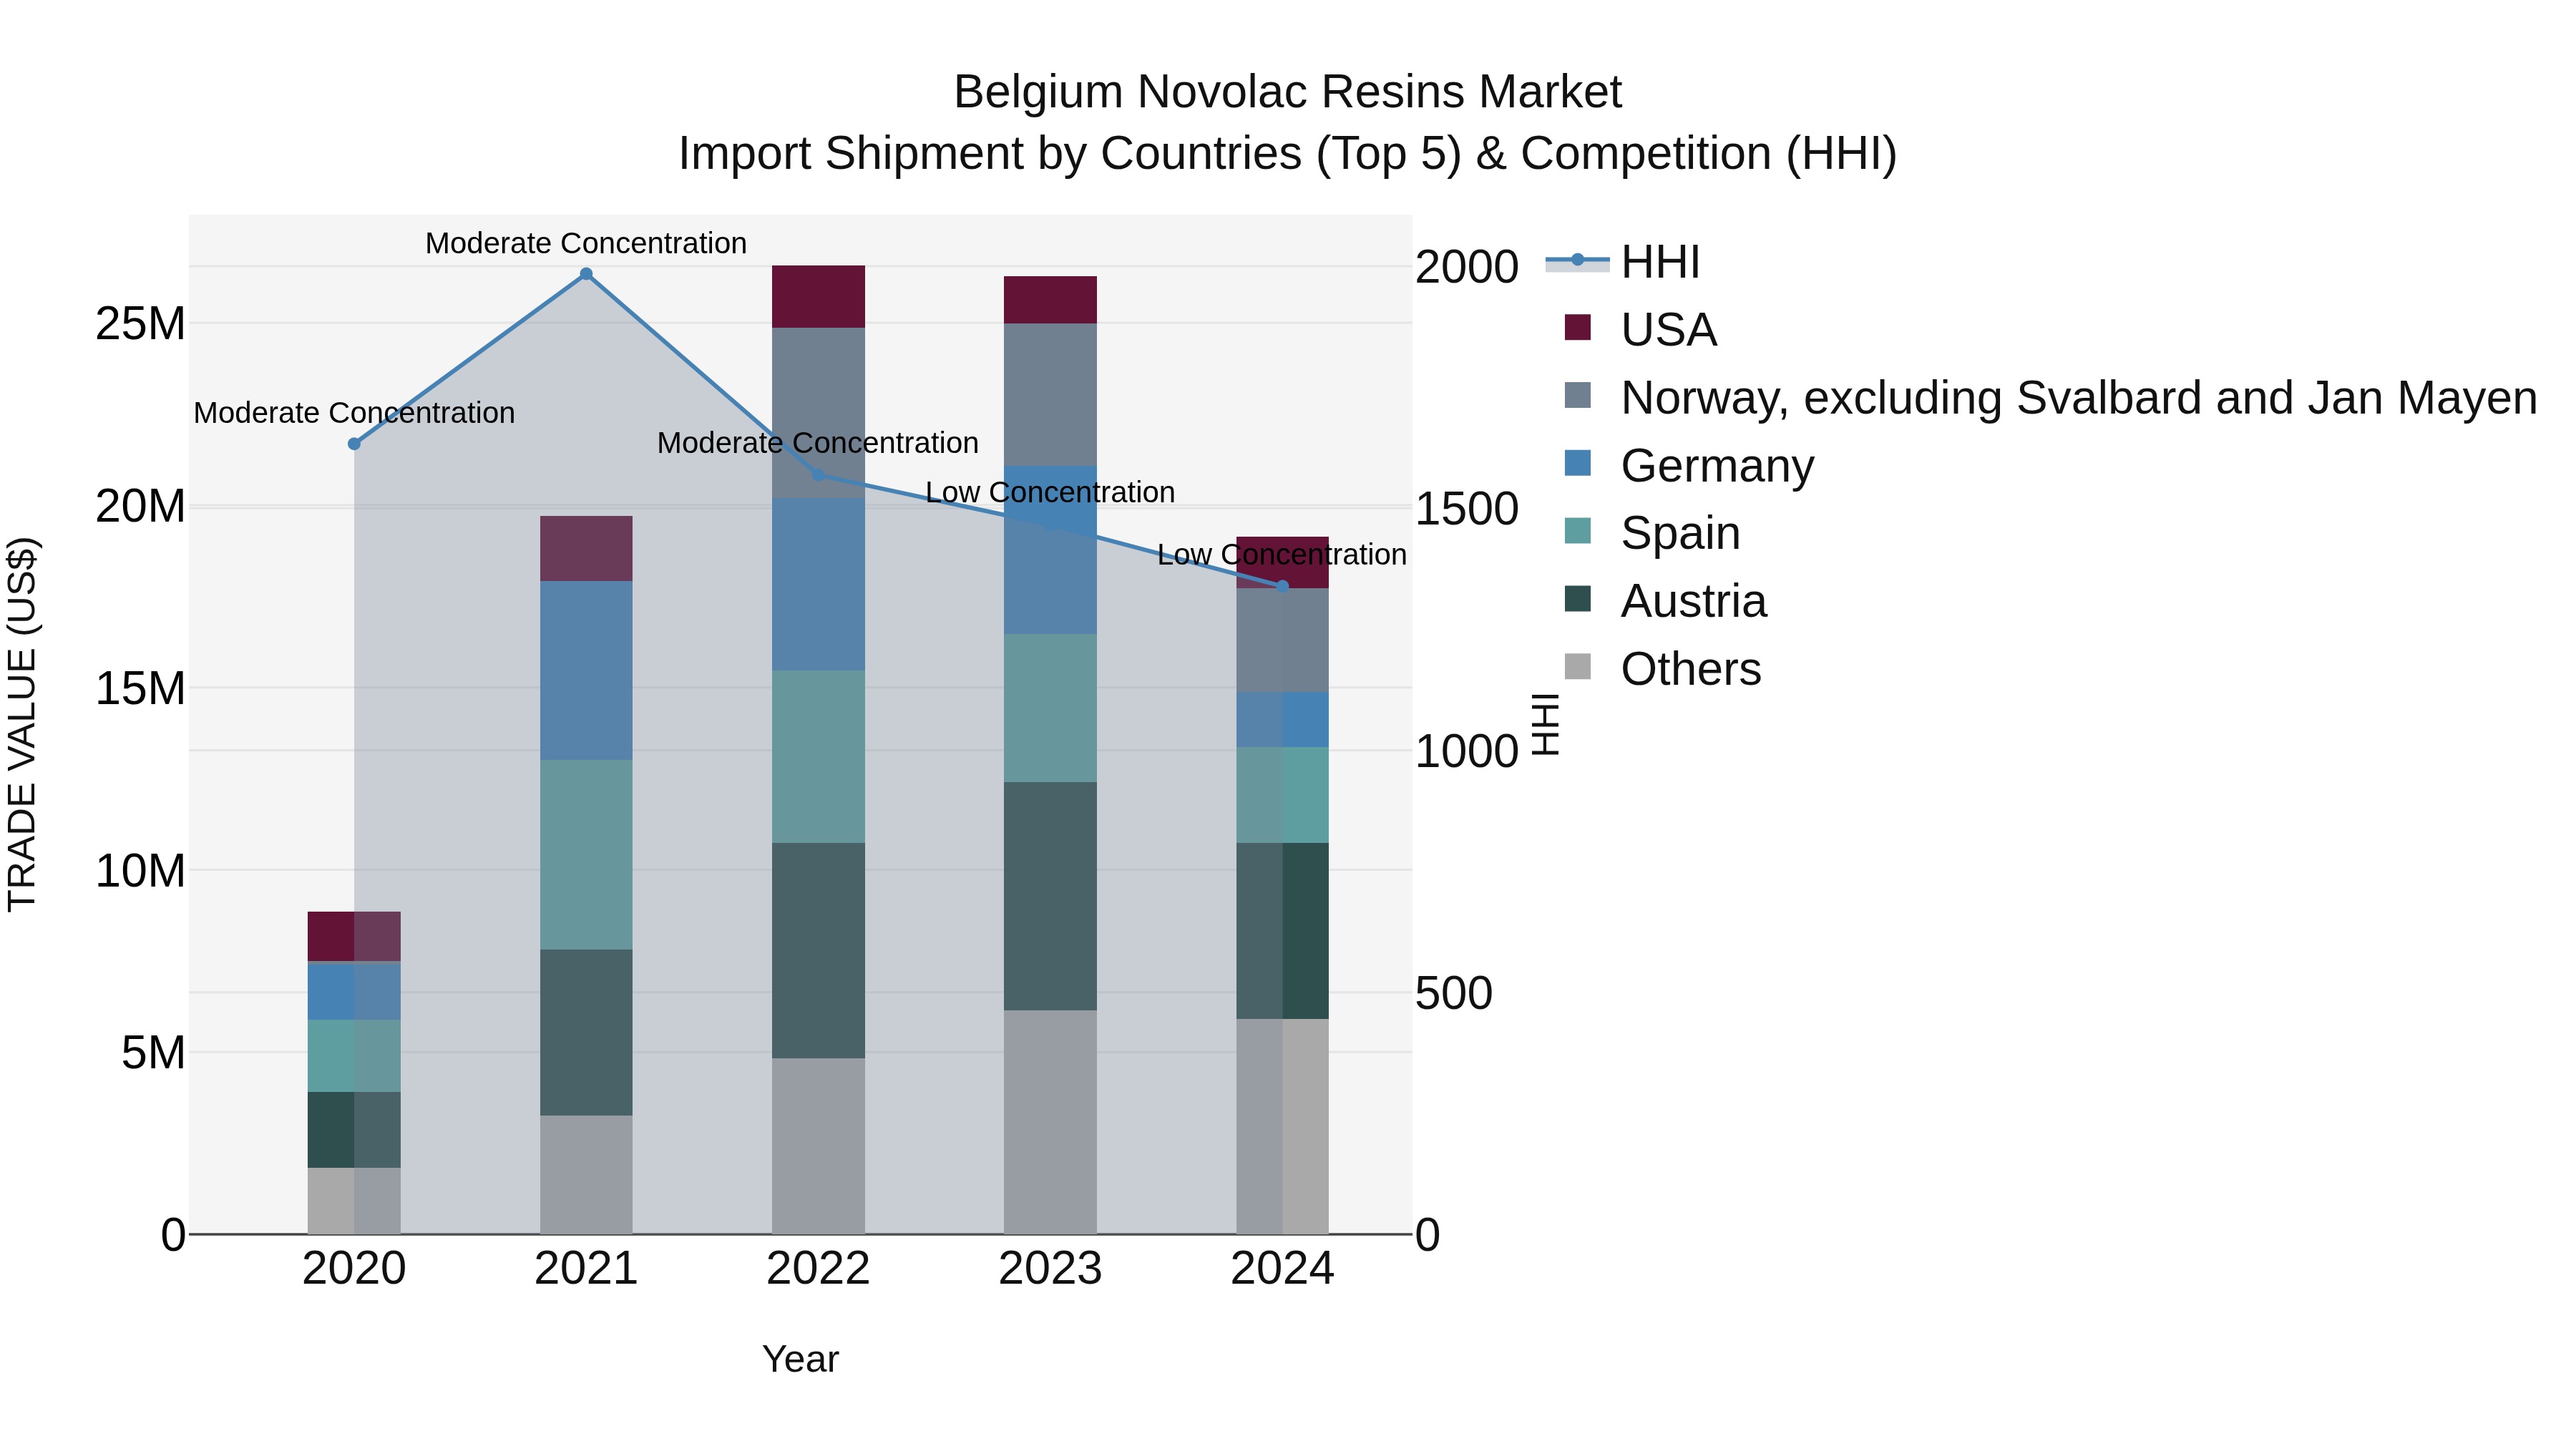Click the 2024 Others bar segment
This screenshot has width=2576, height=1449.
click(1283, 1127)
